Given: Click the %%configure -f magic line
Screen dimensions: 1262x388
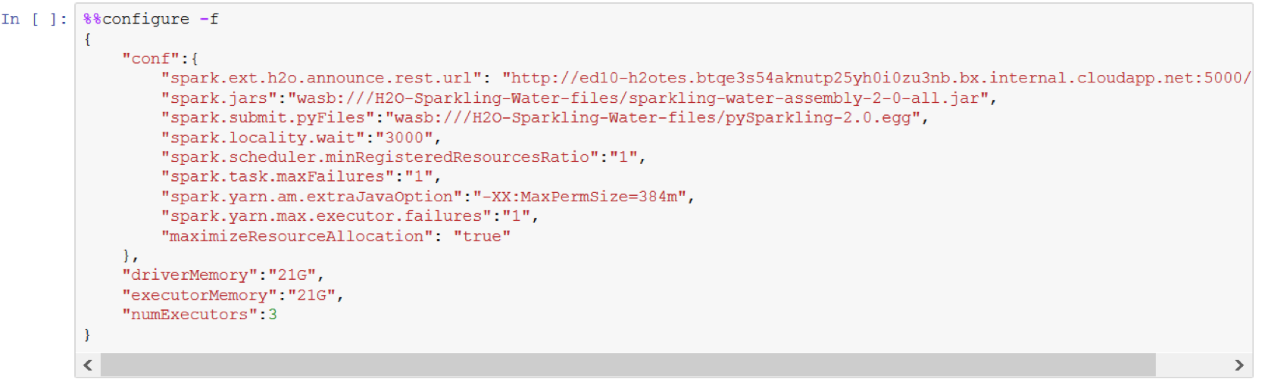Looking at the screenshot, I should pyautogui.click(x=151, y=20).
